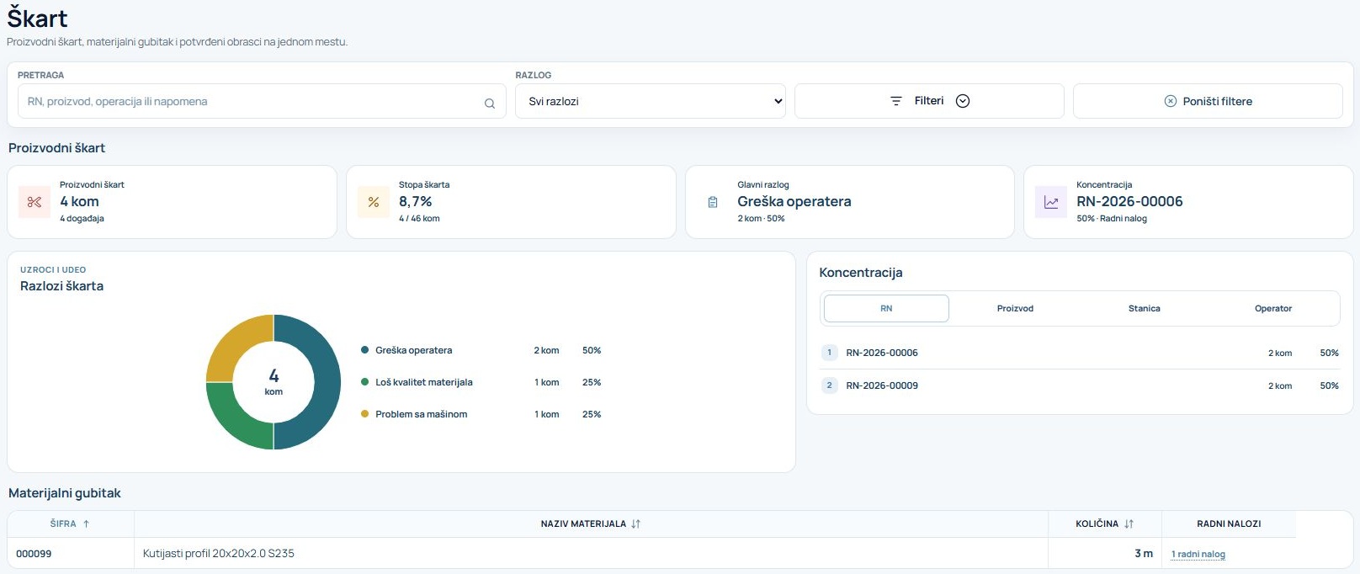Click the 4 kom value on Proizvodni škart card

tap(79, 202)
